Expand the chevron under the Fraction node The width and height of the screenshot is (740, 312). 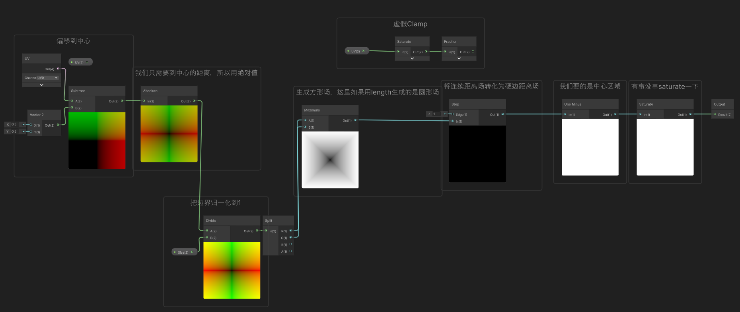coord(459,58)
